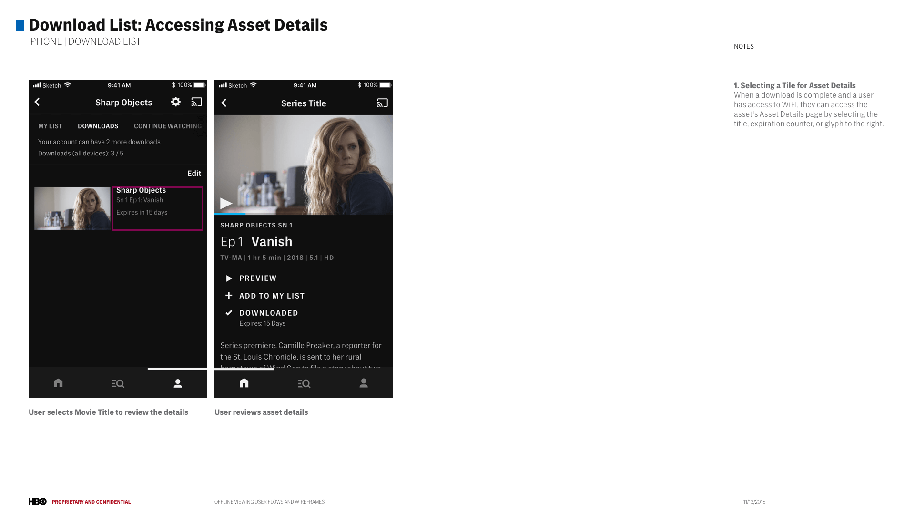Screen dimensions: 915x515
Task: Select the Downloads tab
Action: click(98, 126)
